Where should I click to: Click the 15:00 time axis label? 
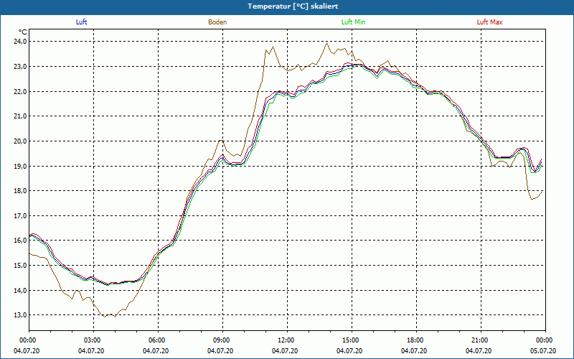click(x=352, y=340)
